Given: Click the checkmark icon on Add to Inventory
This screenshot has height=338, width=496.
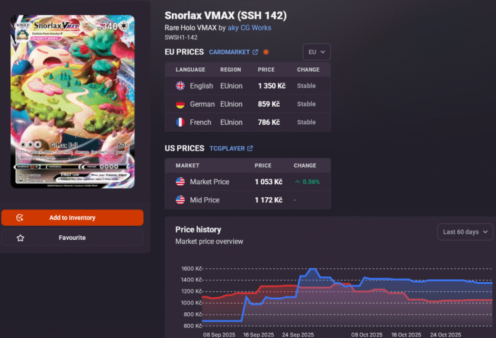Looking at the screenshot, I should point(19,218).
